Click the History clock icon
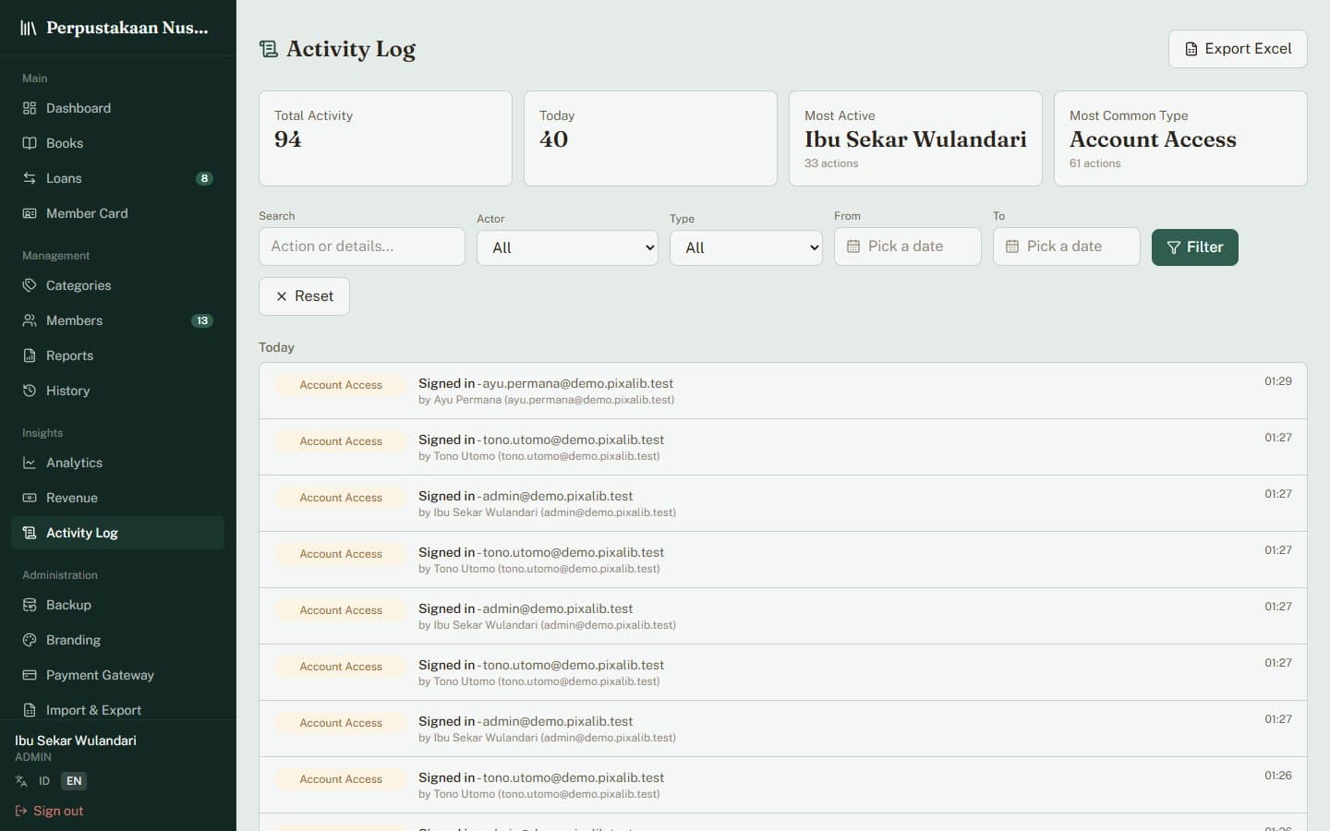Image resolution: width=1330 pixels, height=831 pixels. [x=30, y=391]
